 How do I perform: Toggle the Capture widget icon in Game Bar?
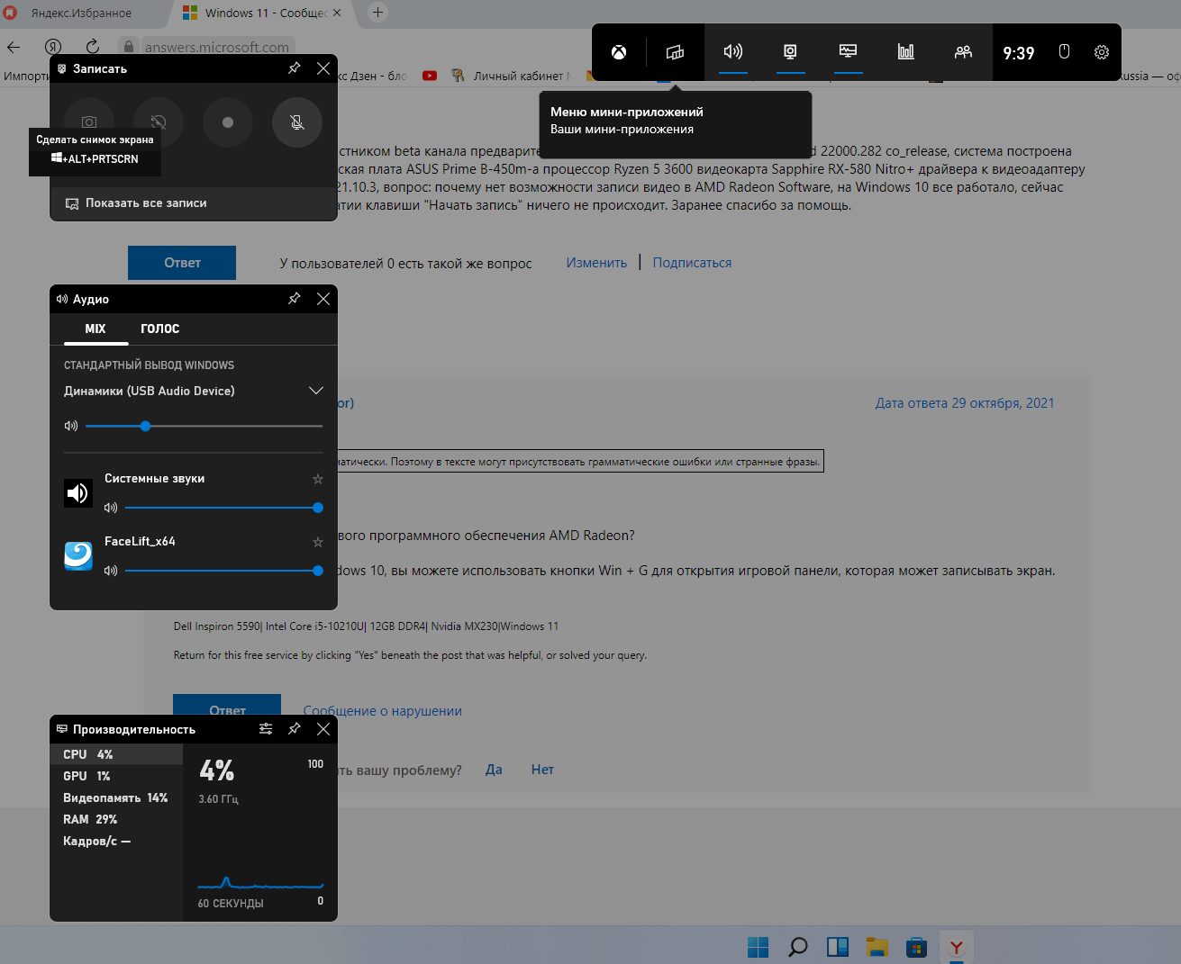click(x=790, y=52)
